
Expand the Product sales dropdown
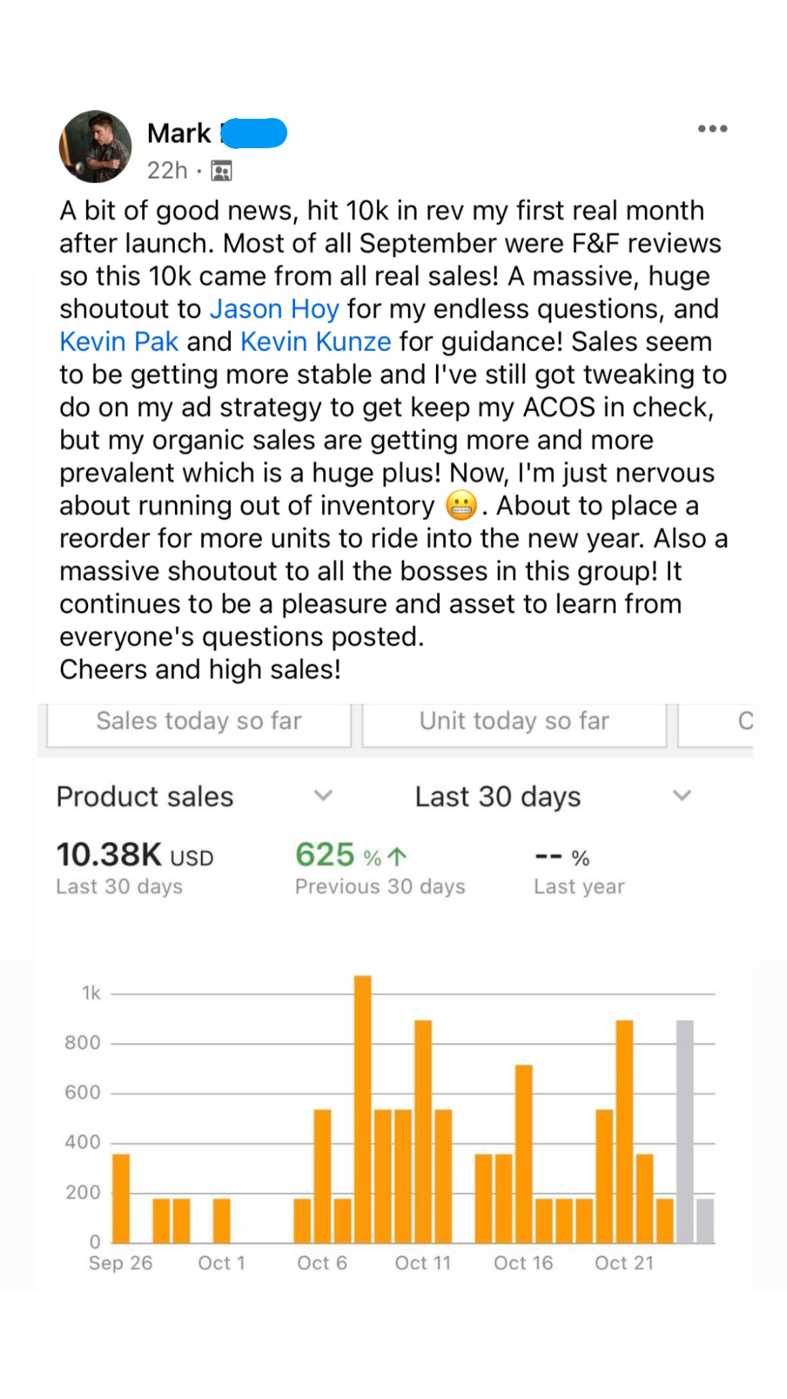tap(322, 796)
